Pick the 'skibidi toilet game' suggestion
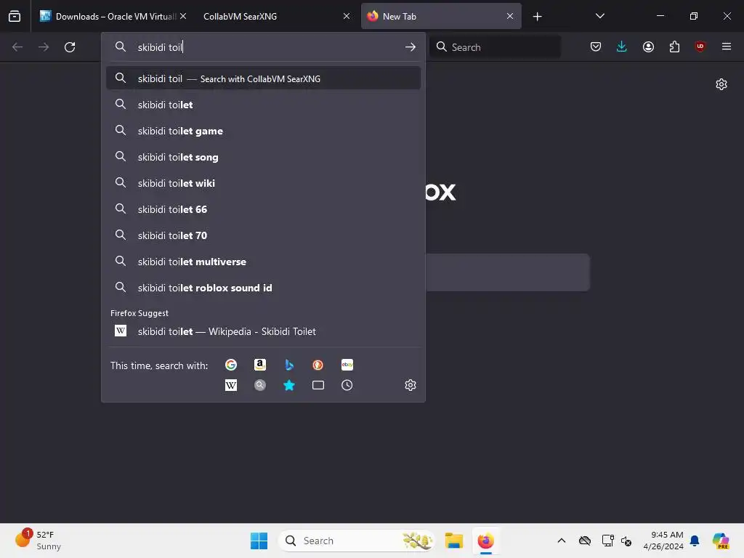The image size is (744, 558). (x=263, y=131)
